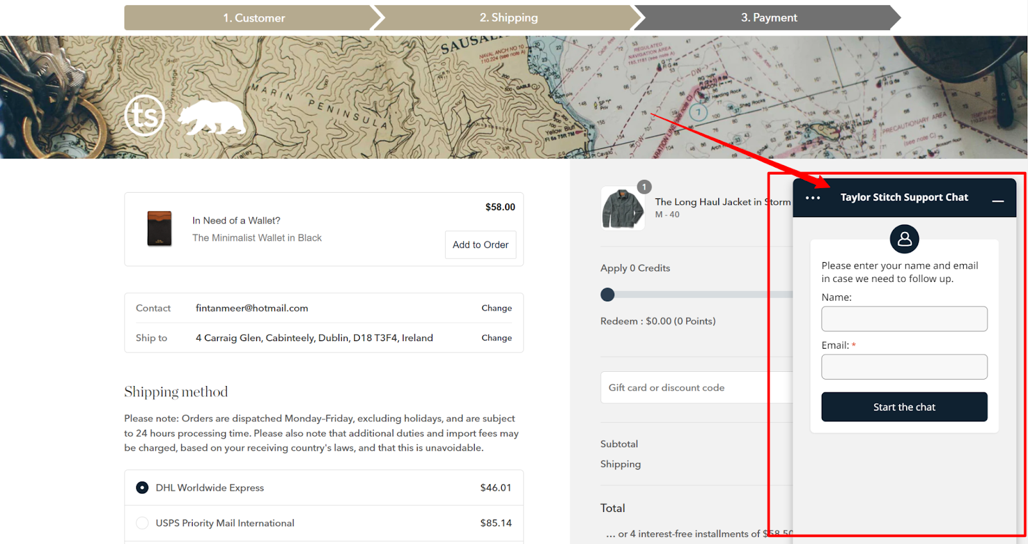Select DHL Worldwide Express shipping
The image size is (1028, 544).
tap(142, 487)
